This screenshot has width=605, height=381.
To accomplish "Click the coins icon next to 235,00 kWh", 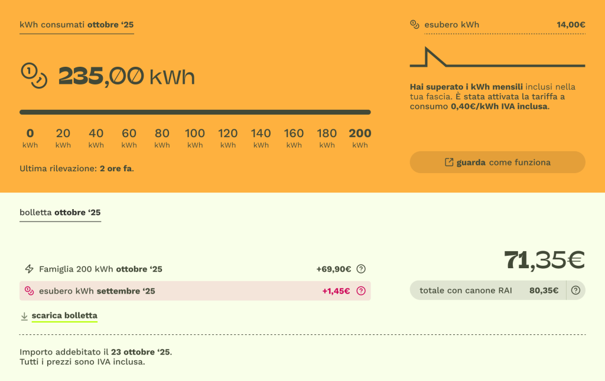I will (x=34, y=76).
